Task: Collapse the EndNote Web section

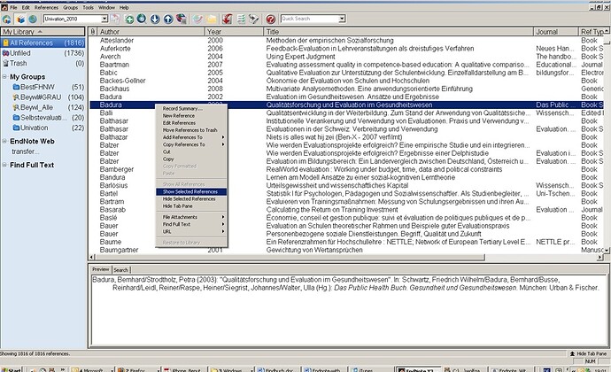Action: click(x=4, y=141)
